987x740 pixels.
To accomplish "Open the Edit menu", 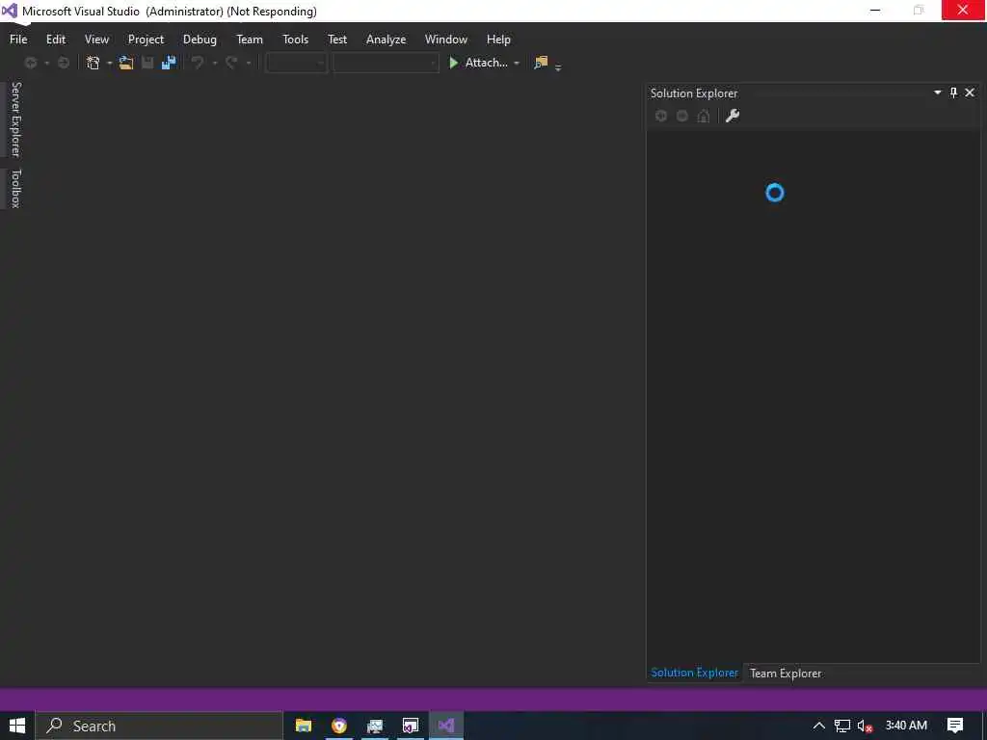I will tap(55, 39).
